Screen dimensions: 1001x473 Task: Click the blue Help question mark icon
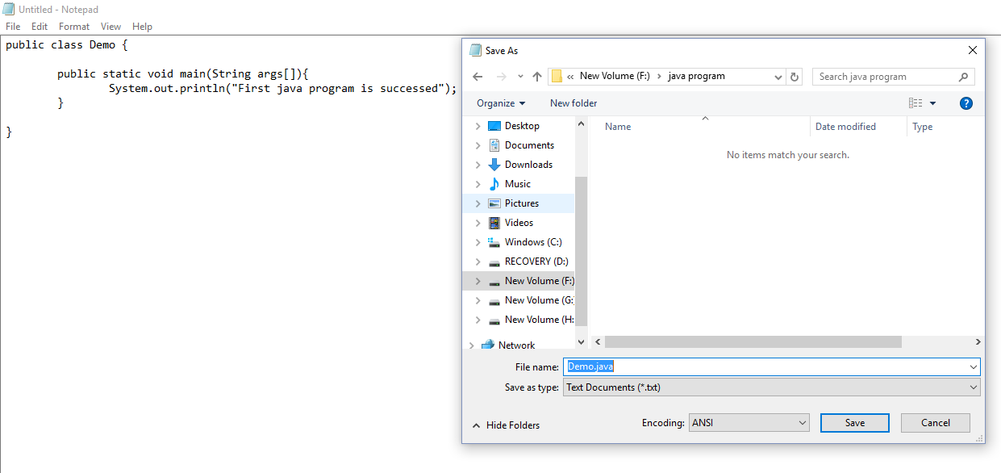click(x=966, y=103)
